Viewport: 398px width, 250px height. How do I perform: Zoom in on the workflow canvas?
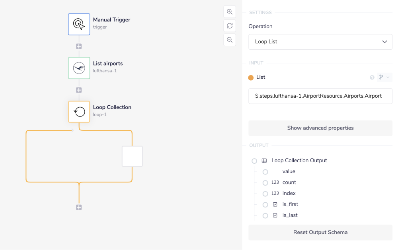tap(230, 12)
